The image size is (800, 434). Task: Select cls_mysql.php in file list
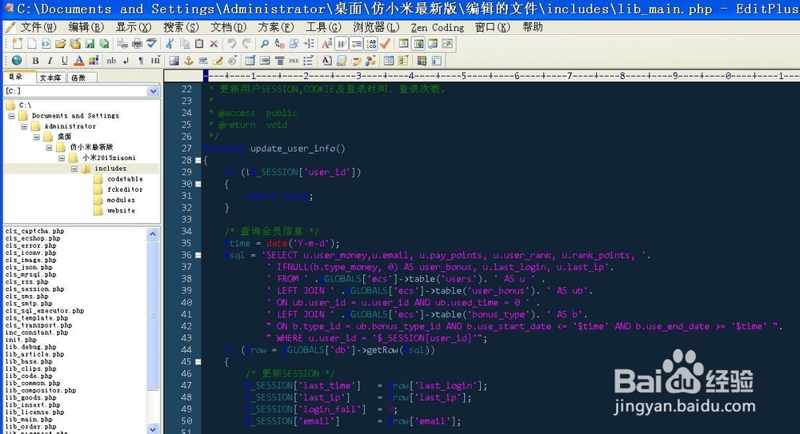(x=30, y=274)
